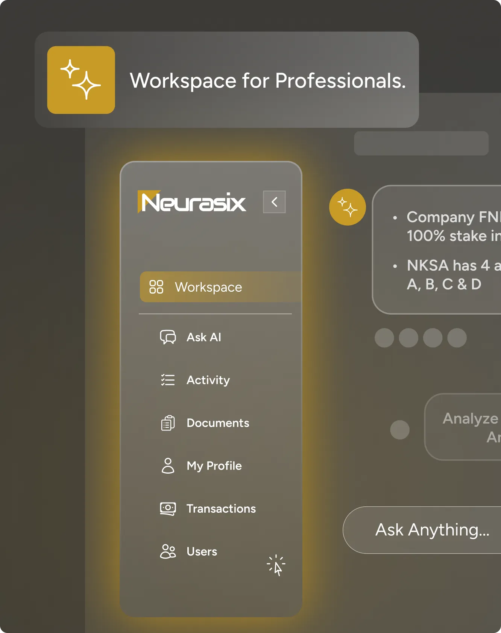Click the Activity checklist icon
The height and width of the screenshot is (633, 501).
tap(168, 380)
